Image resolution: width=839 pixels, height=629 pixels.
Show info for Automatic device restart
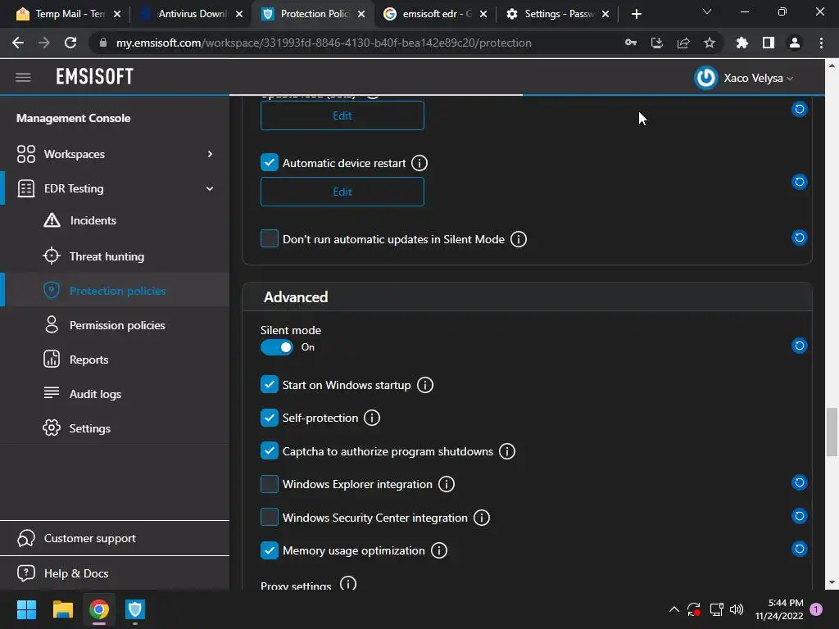point(419,163)
